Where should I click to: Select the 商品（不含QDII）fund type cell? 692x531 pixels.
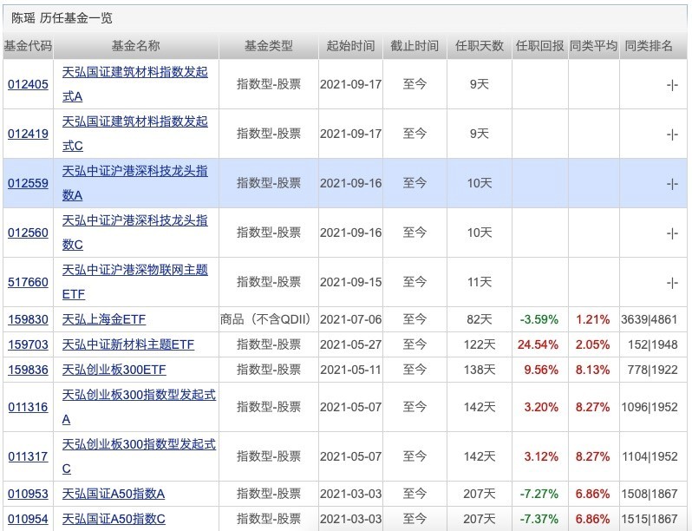tap(268, 319)
